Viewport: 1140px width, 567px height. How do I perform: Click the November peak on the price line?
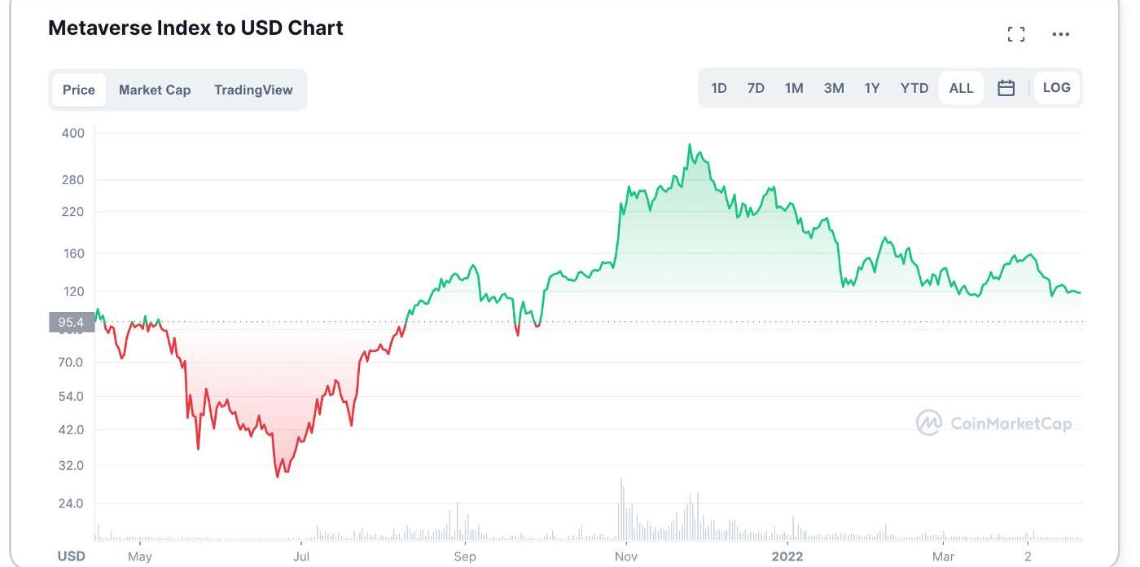[690, 146]
